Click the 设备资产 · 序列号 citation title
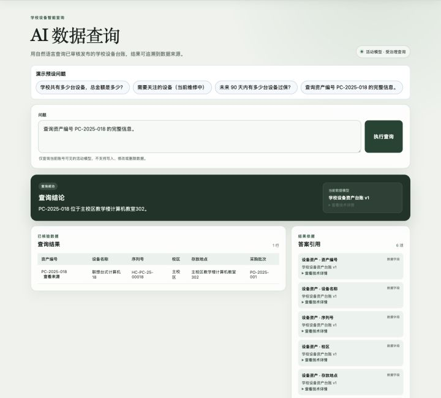This screenshot has width=441, height=398. [x=317, y=318]
